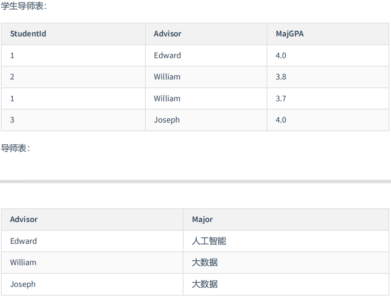Click the Advisor header in advisor table
391x299 pixels.
(x=92, y=220)
